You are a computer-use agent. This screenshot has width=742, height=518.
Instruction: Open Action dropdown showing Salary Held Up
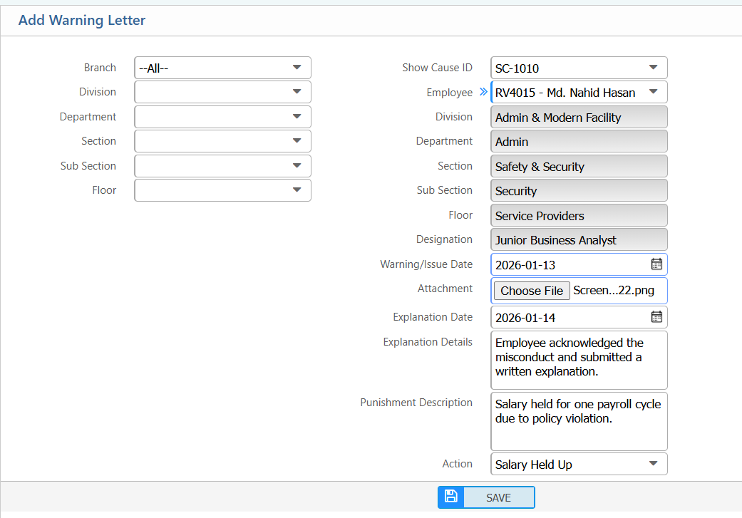point(579,465)
